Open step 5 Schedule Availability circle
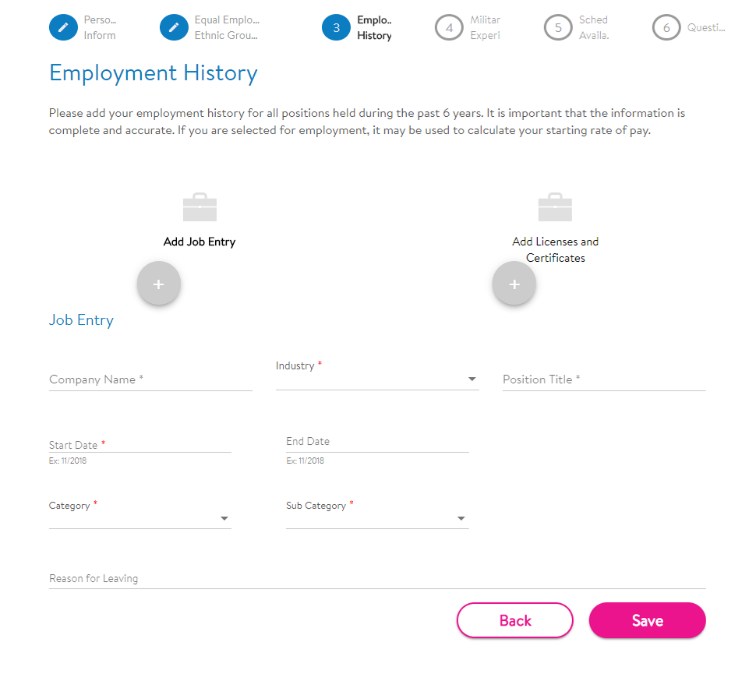Screen dimensions: 756x681 558,27
